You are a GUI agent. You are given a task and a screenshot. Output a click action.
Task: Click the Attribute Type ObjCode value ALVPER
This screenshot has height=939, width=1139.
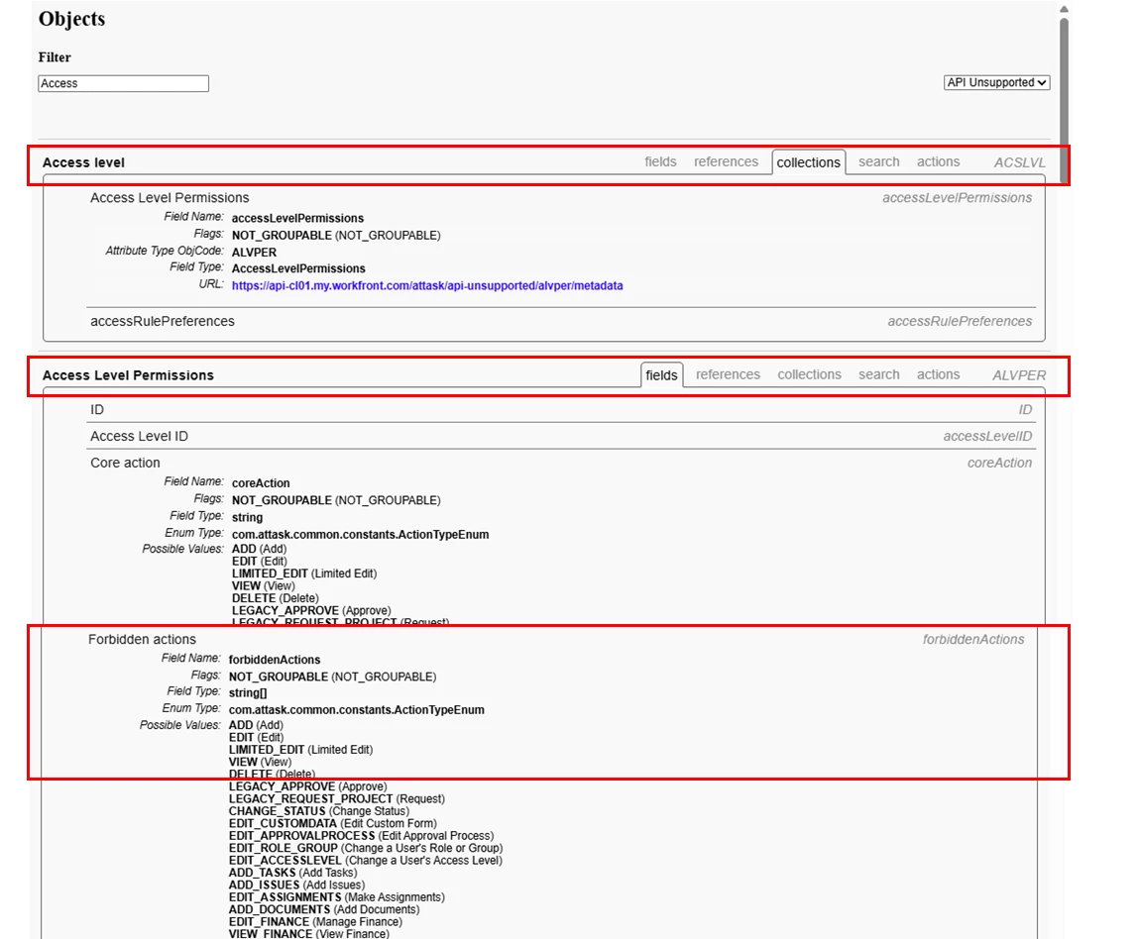point(254,252)
